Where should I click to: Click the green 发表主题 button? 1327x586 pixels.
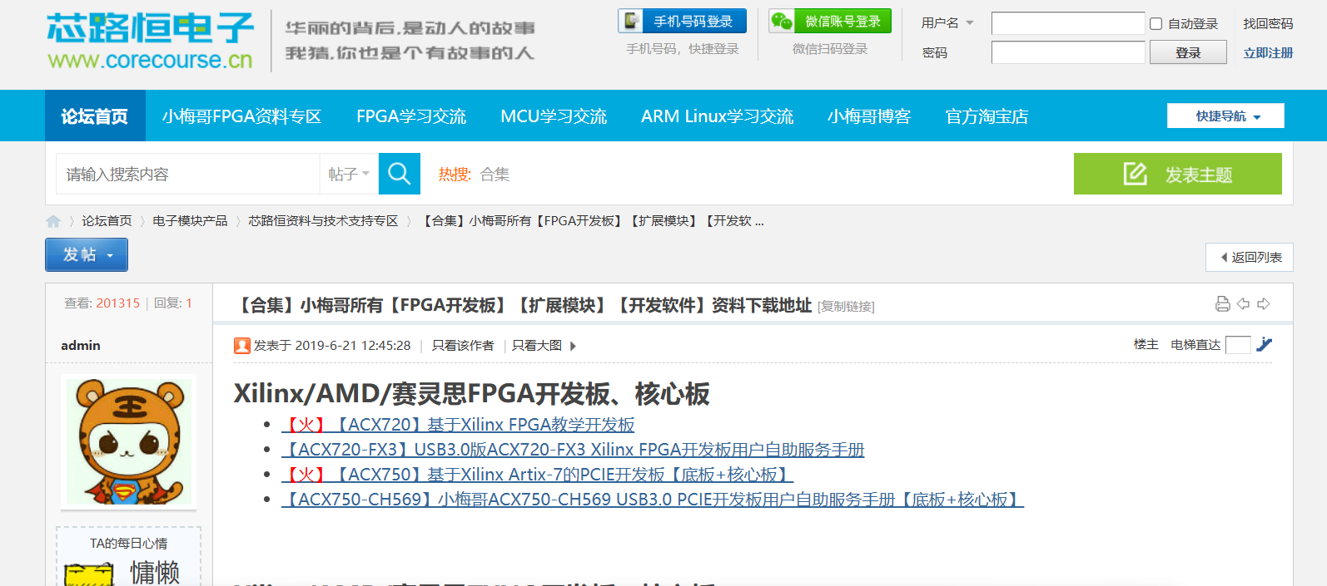click(x=1177, y=174)
